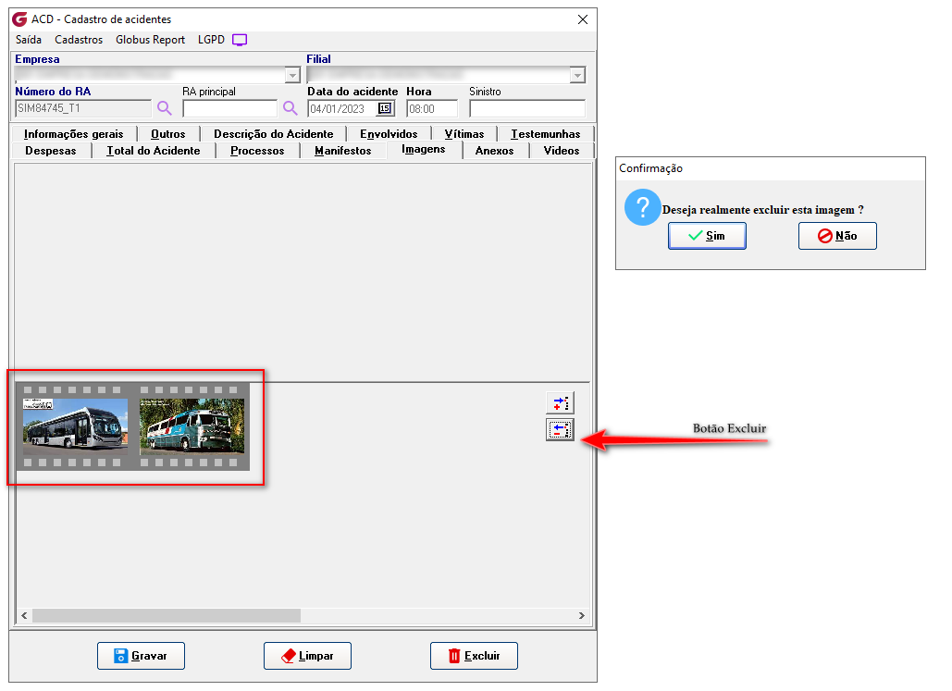The image size is (952, 691).
Task: Select the vintage green bus thumbnail
Action: click(x=192, y=426)
